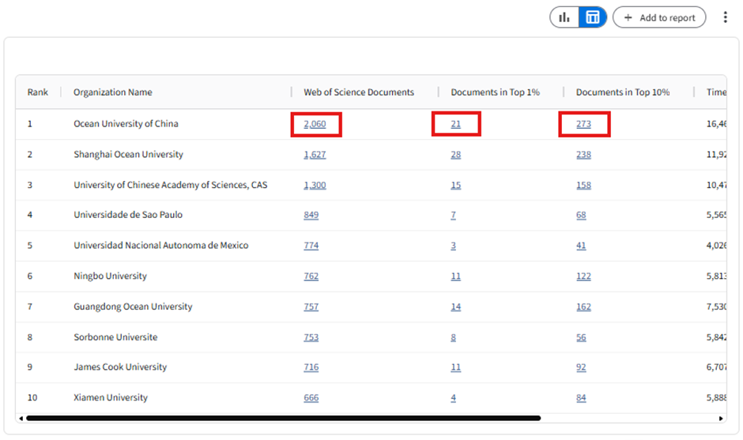Sort by Documents in Top 10% header

point(623,92)
